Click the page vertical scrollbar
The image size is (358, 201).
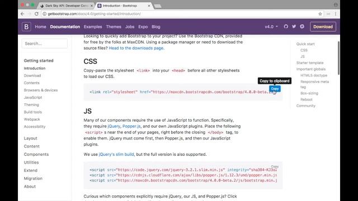(338, 58)
